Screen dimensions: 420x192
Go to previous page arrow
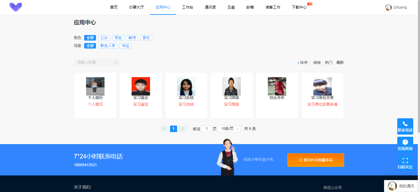point(164,129)
